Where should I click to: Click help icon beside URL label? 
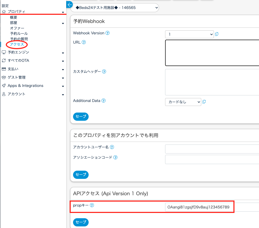pos(84,42)
